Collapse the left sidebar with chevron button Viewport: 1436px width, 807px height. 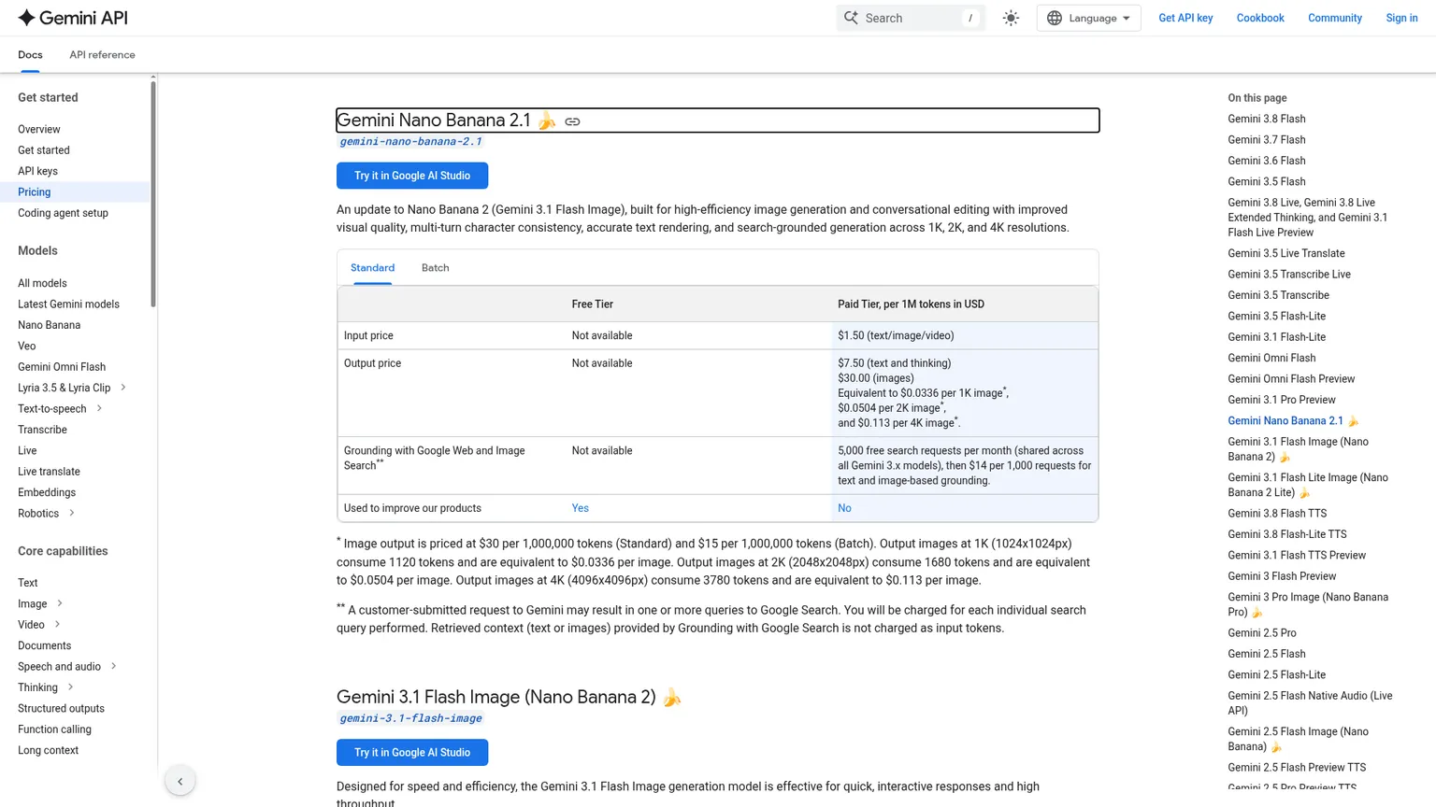pyautogui.click(x=180, y=781)
